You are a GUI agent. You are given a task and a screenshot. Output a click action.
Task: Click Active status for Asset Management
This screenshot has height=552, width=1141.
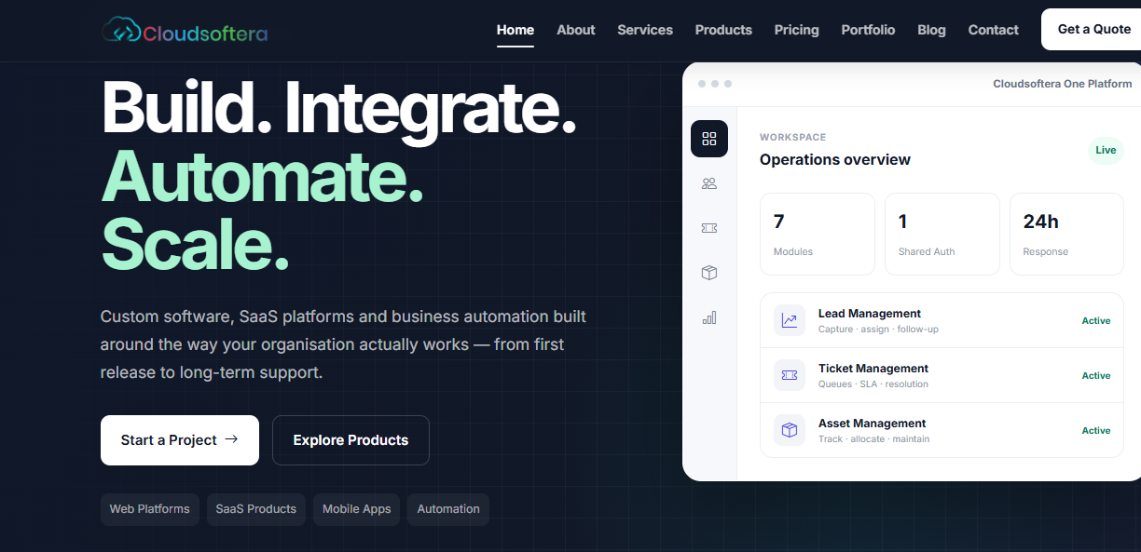1096,430
